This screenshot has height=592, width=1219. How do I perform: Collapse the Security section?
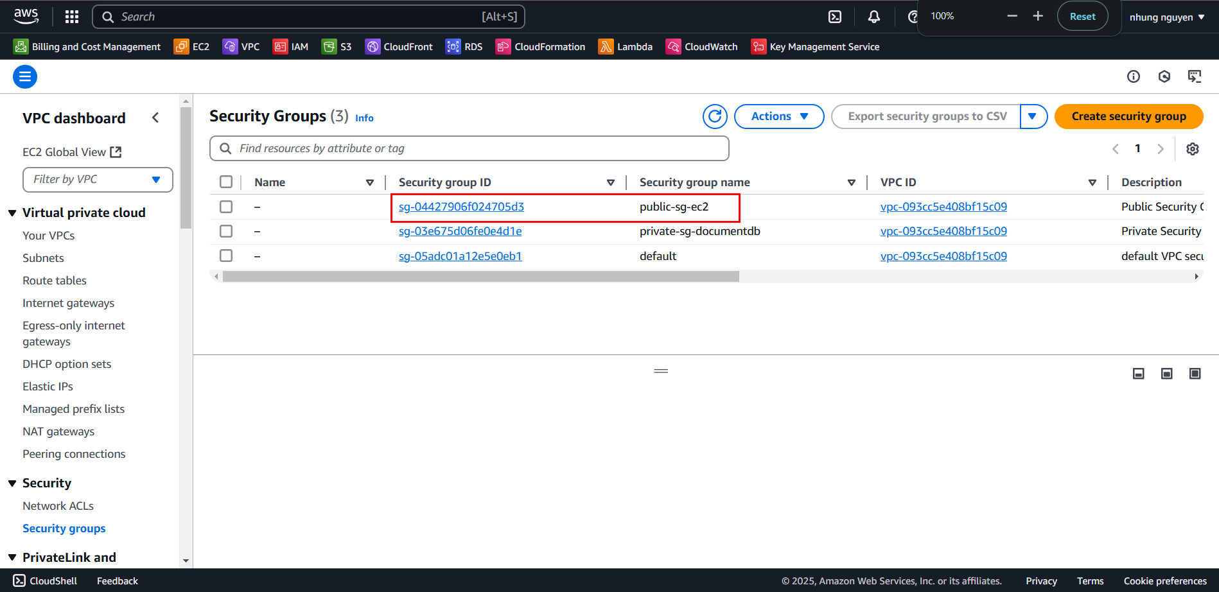(12, 483)
